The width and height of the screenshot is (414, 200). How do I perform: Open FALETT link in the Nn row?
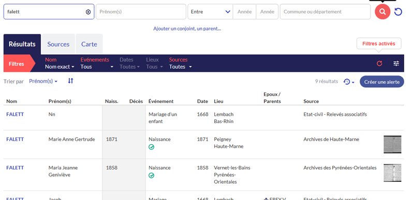point(15,114)
